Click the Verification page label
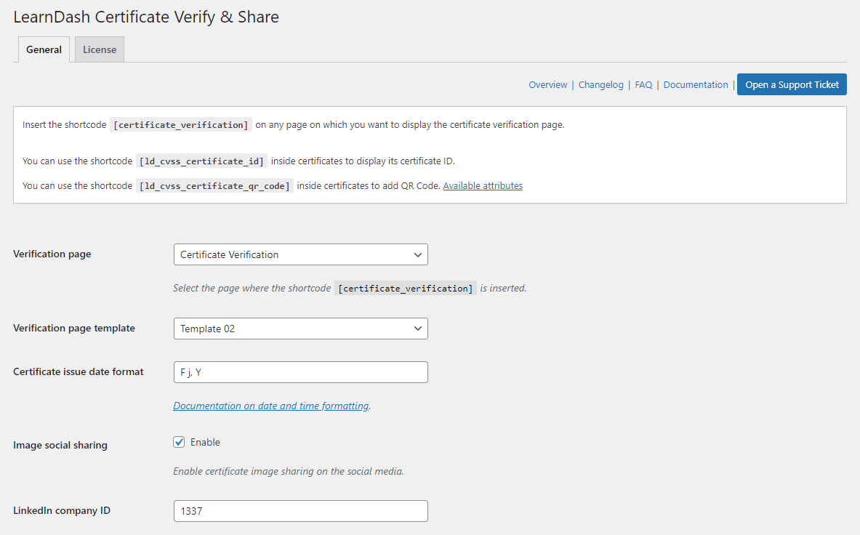Image resolution: width=860 pixels, height=535 pixels. point(52,254)
